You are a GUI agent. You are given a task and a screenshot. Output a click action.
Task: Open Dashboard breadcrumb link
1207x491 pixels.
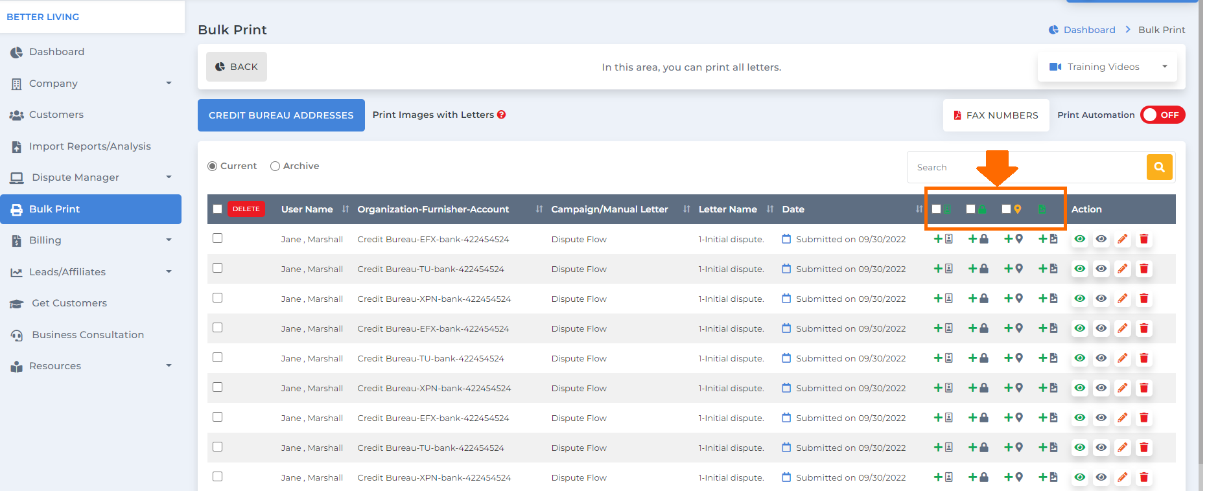(1089, 30)
